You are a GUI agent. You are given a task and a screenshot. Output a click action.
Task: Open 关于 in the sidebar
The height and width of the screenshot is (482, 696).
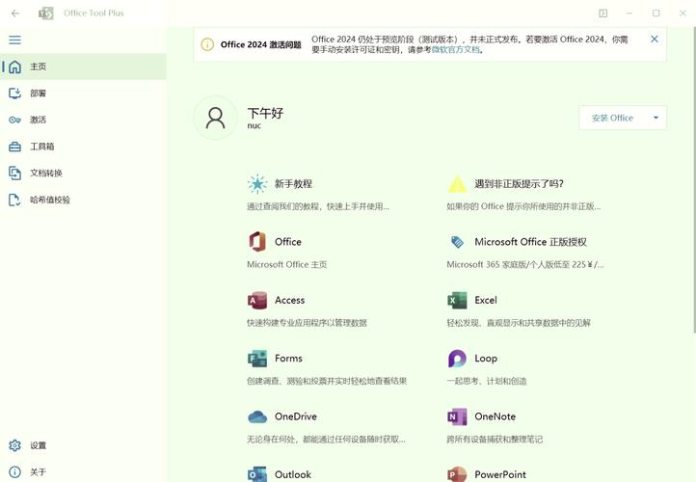pyautogui.click(x=84, y=471)
